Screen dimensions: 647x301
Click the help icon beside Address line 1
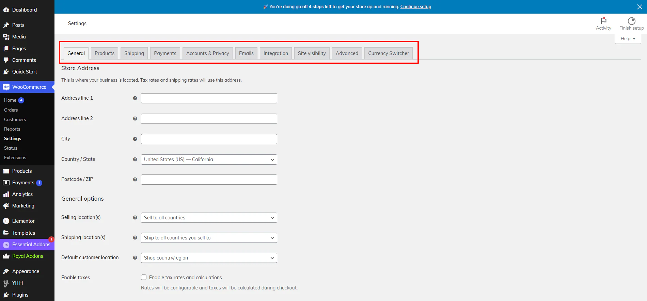point(135,98)
